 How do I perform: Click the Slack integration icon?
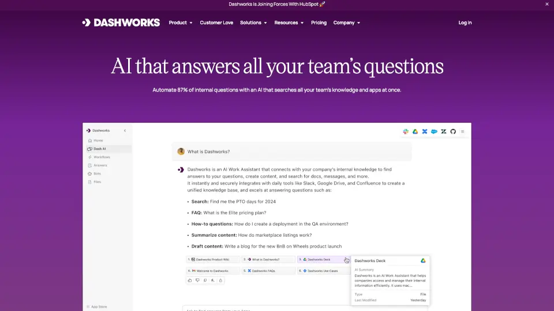[406, 131]
